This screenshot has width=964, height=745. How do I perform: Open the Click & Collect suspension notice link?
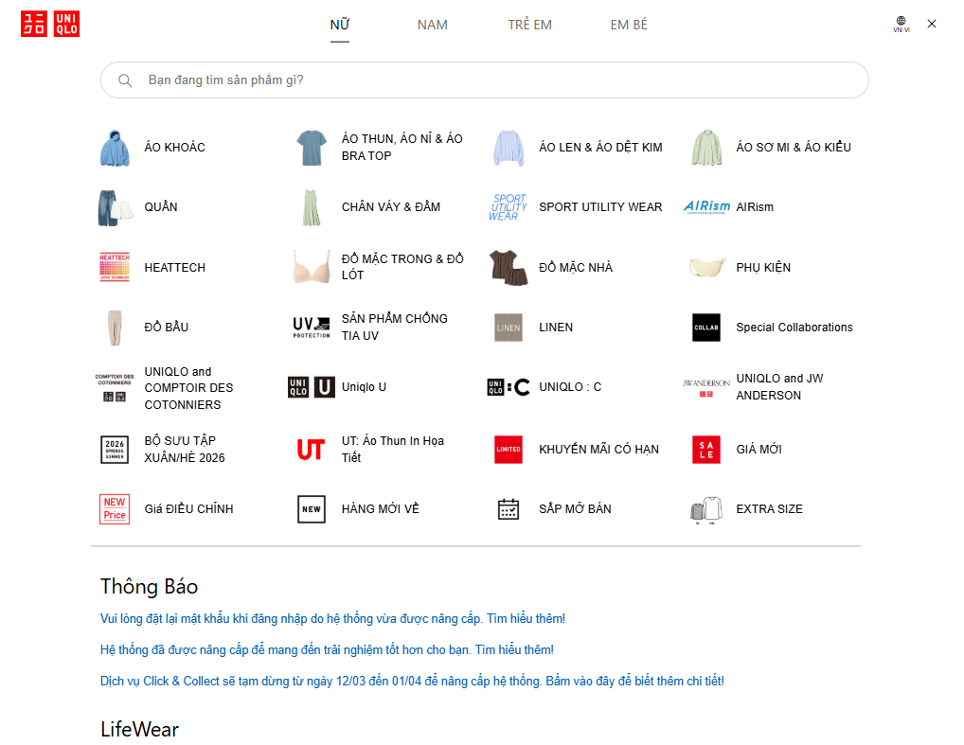tap(412, 681)
